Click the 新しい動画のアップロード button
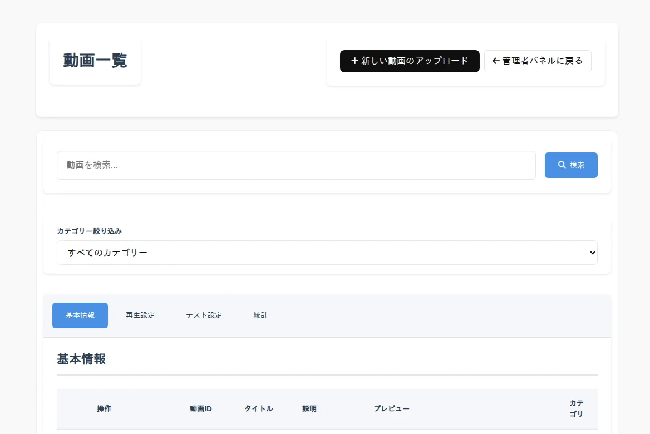650x434 pixels. point(410,61)
